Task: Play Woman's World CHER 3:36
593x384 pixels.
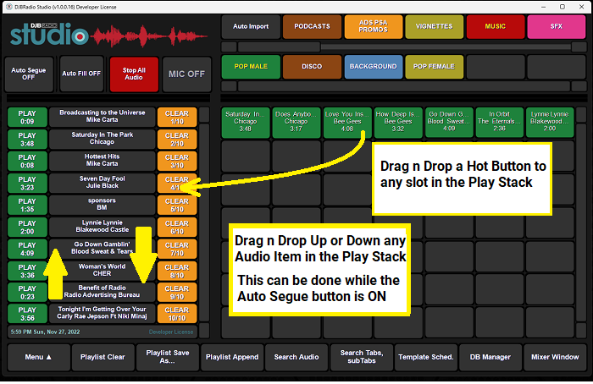Action: (x=27, y=272)
